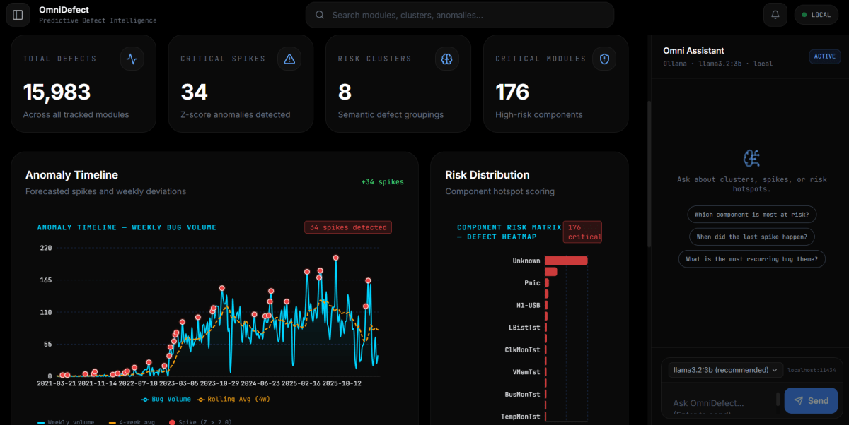849x425 pixels.
Task: Click the "VMemTst" component label
Action: pos(526,372)
